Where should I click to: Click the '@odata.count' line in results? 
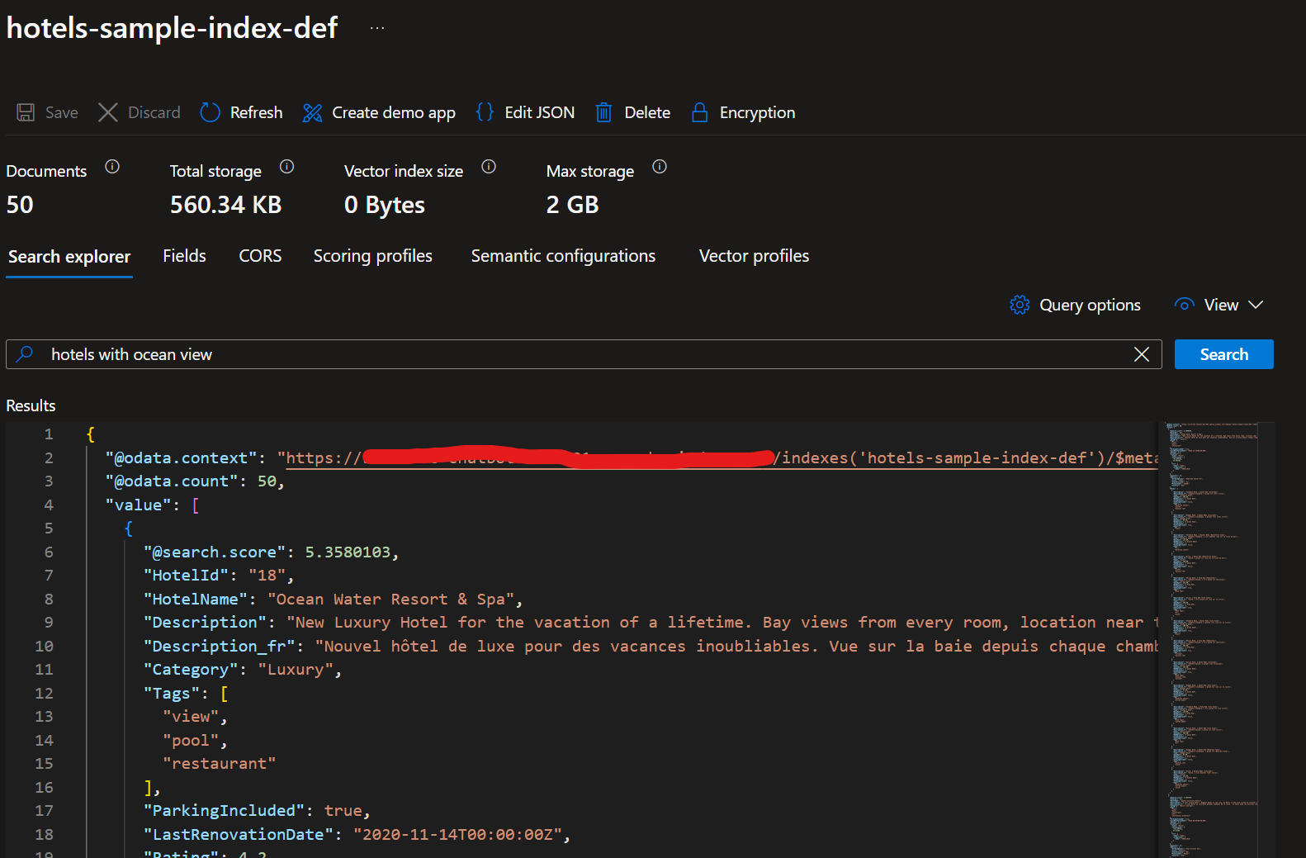tap(195, 481)
